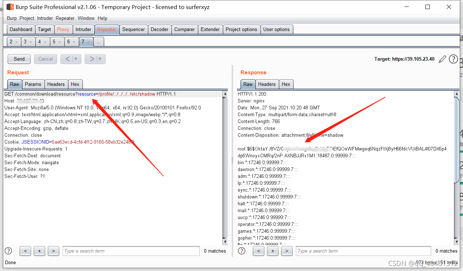Switch to Proxy tab
This screenshot has height=271, width=463.
point(63,30)
